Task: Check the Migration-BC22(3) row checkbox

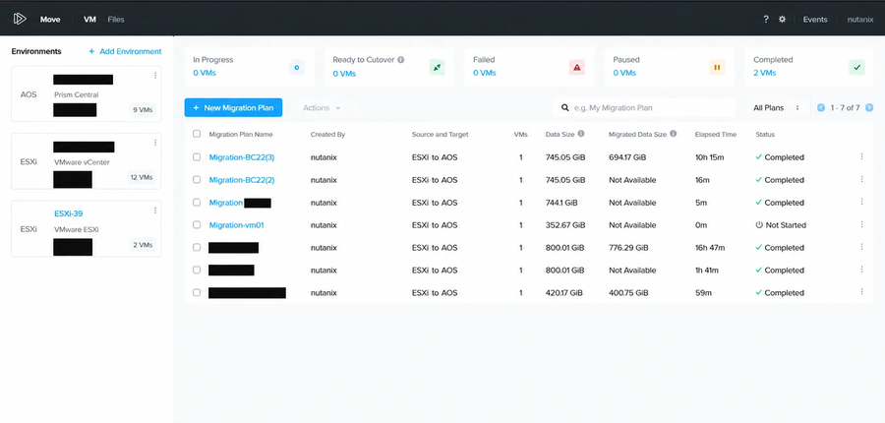Action: point(197,157)
